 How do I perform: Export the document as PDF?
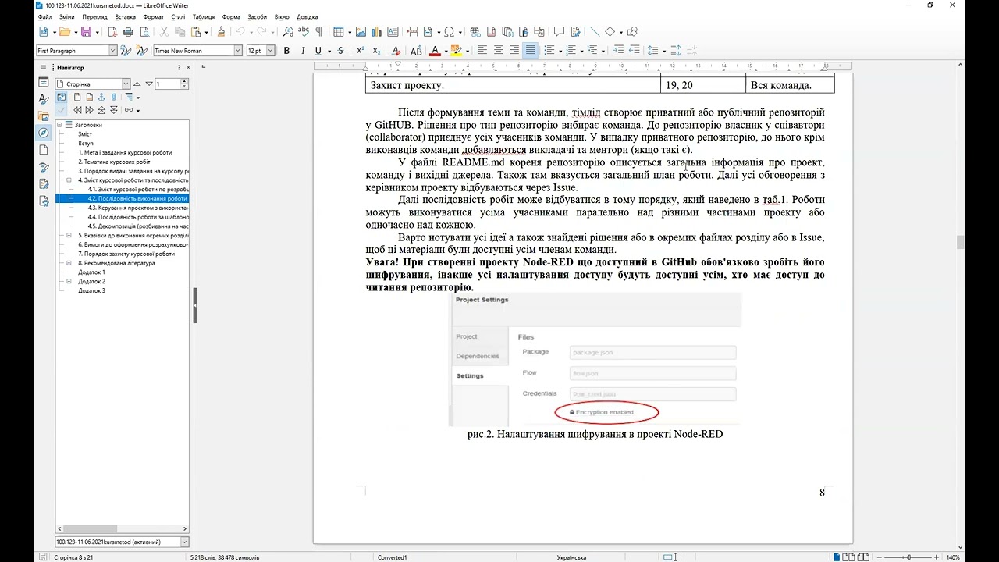point(112,32)
